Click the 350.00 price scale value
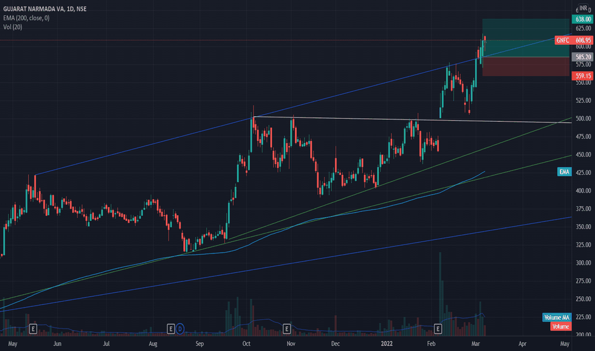595x351 pixels. (x=584, y=227)
